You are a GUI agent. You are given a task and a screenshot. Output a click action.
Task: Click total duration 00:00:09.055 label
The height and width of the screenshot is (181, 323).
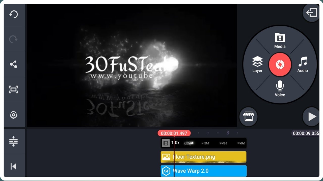click(306, 133)
